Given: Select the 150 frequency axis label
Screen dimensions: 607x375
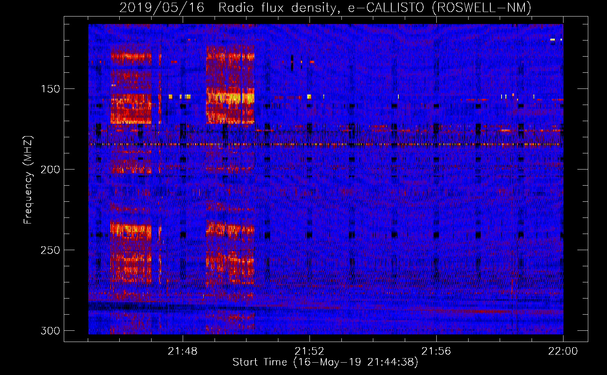Looking at the screenshot, I should coord(50,89).
